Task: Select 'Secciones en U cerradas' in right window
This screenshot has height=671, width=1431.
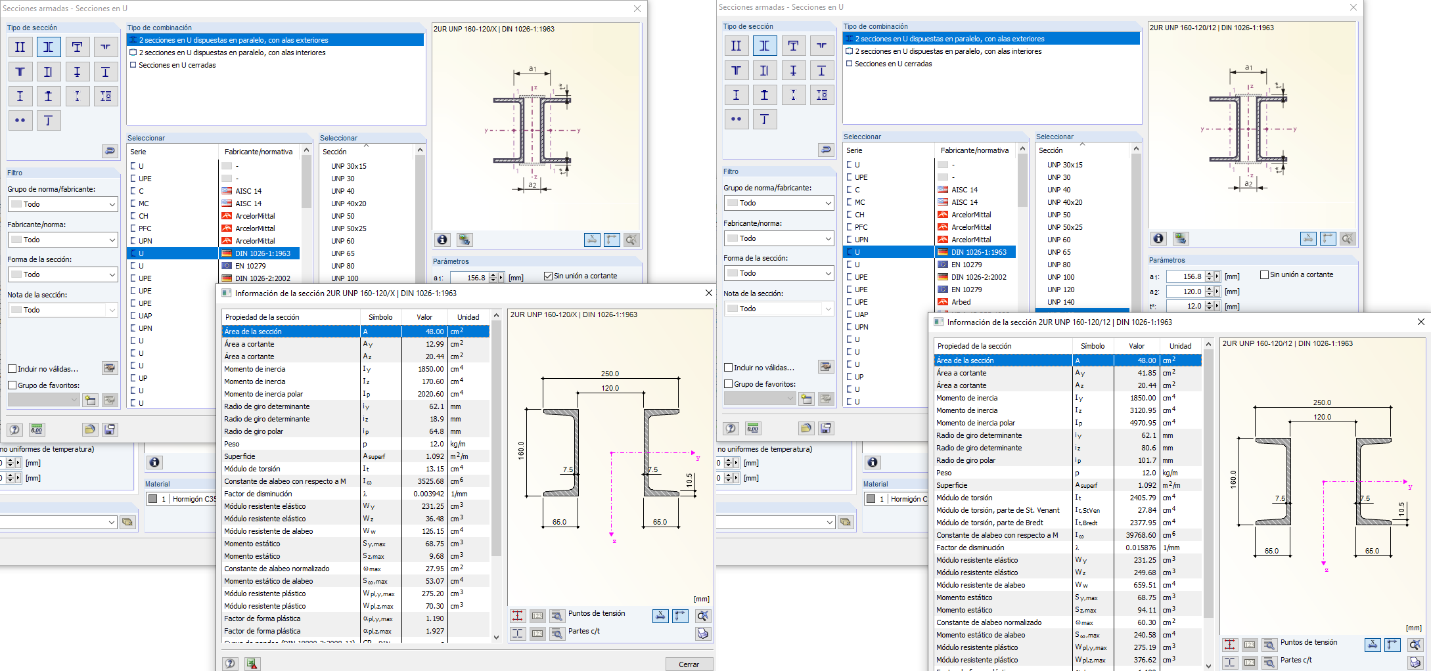Action: click(991, 64)
